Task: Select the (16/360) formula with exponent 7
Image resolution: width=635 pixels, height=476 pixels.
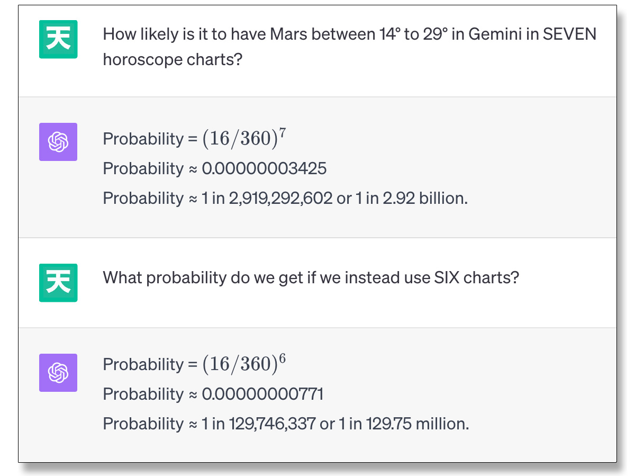Action: point(244,138)
